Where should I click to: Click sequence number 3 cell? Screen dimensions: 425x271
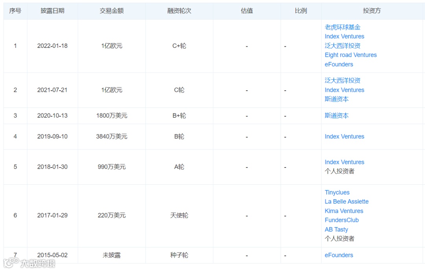[15, 116]
